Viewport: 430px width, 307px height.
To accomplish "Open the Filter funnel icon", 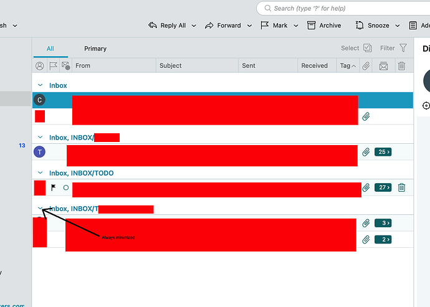I will (x=403, y=48).
